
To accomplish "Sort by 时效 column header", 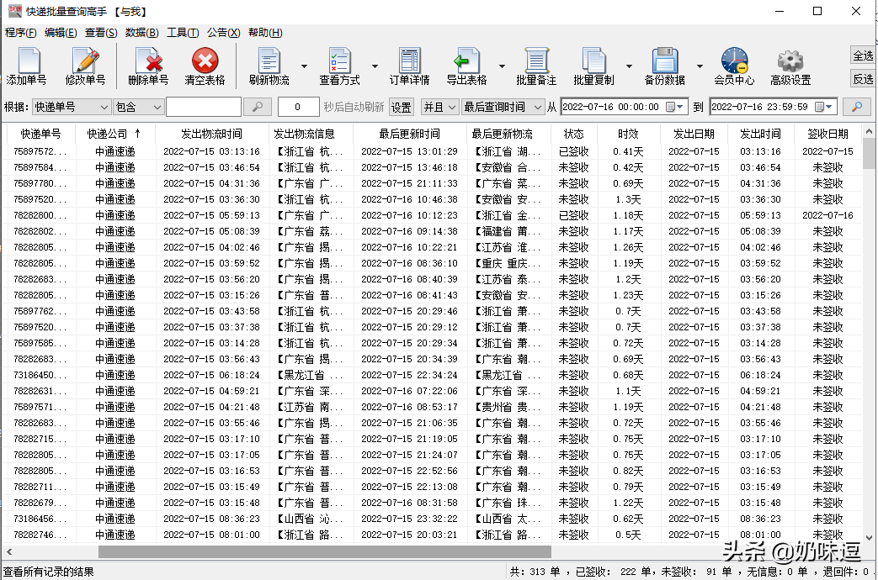I will point(628,134).
